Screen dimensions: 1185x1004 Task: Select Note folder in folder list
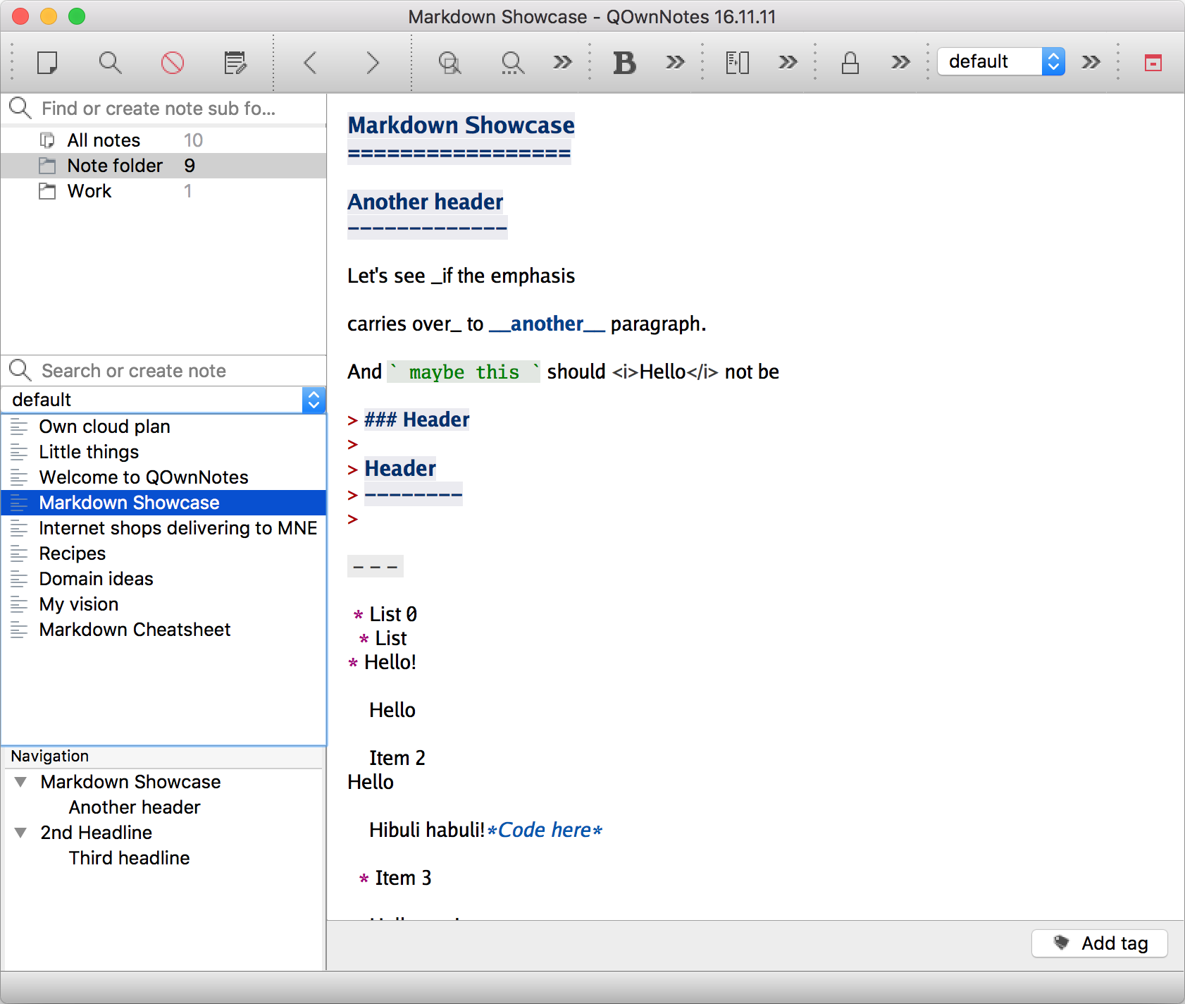tap(163, 166)
